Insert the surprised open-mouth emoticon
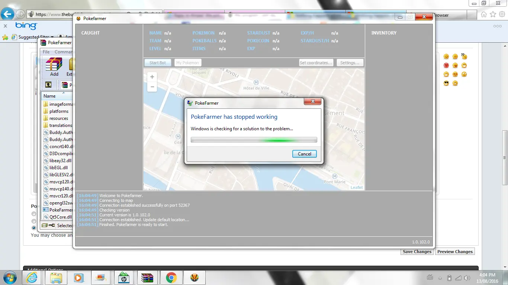The height and width of the screenshot is (285, 508). [x=455, y=83]
